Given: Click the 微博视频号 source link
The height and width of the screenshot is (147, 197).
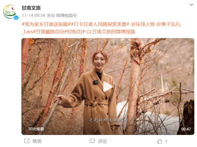Looking at the screenshot, I should 66,16.
